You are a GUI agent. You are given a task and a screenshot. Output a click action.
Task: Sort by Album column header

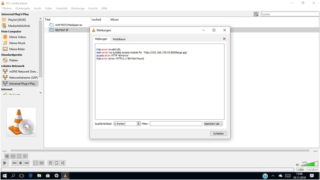(114, 19)
